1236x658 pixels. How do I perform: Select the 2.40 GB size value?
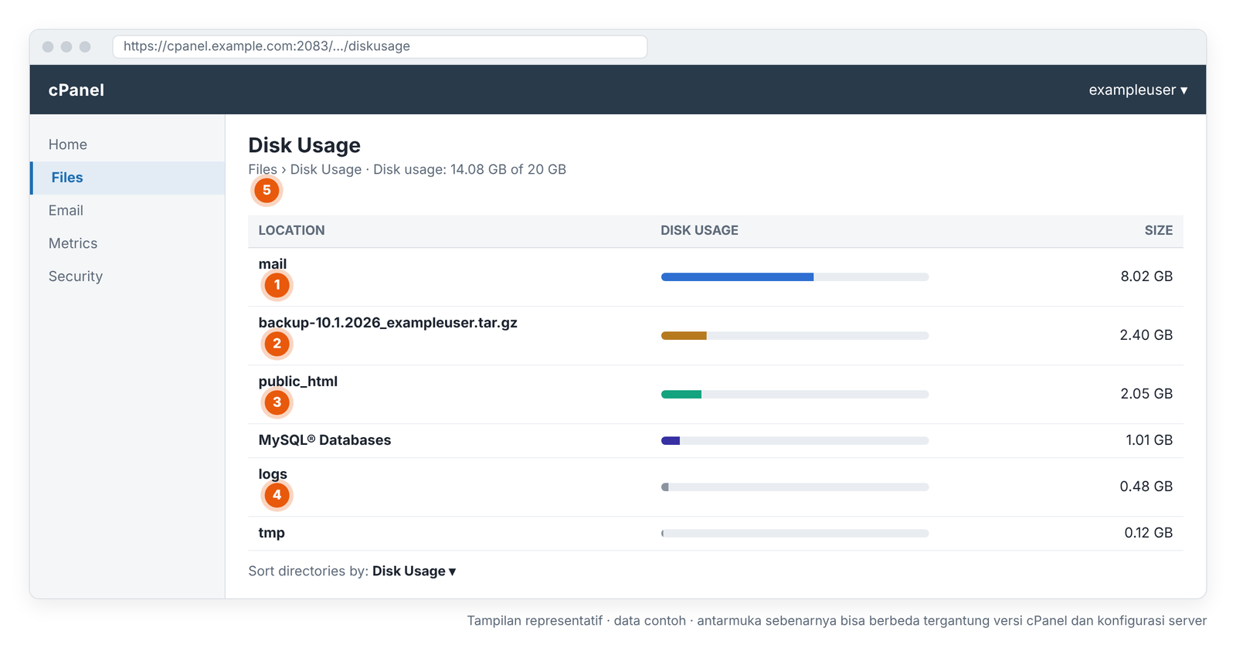point(1146,335)
